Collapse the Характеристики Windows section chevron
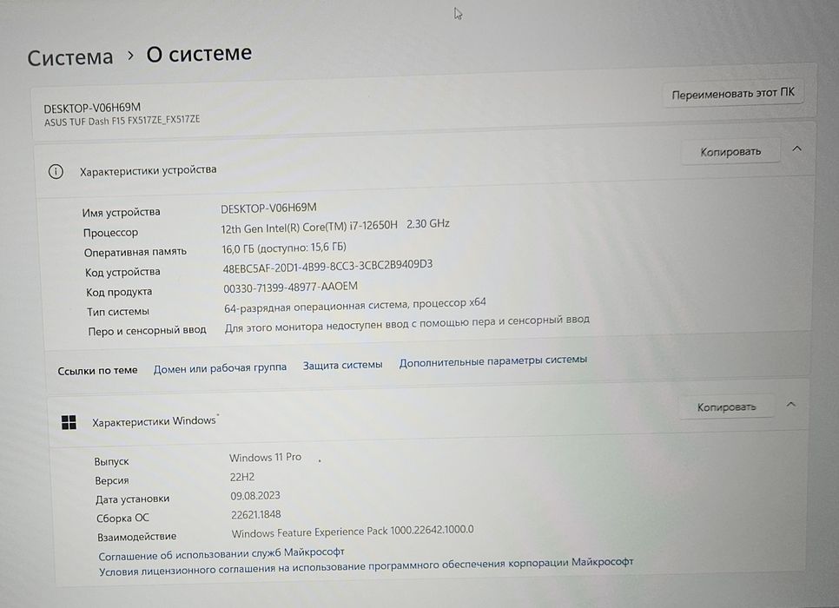This screenshot has height=608, width=839. point(791,405)
